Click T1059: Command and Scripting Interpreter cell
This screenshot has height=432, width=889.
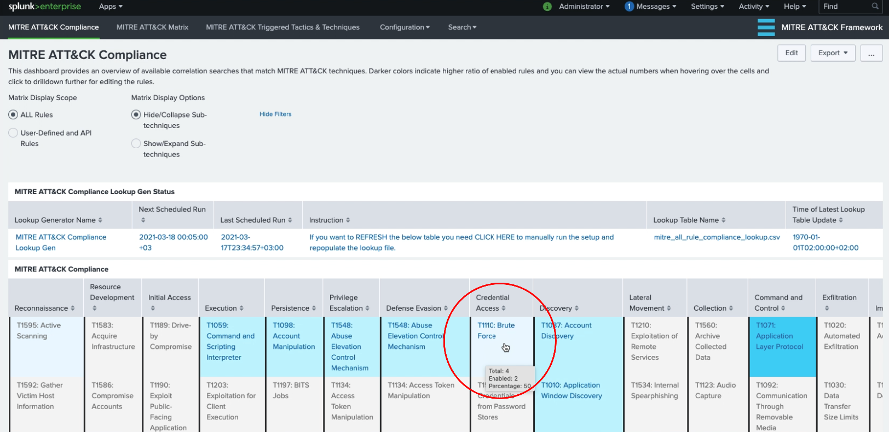point(232,347)
